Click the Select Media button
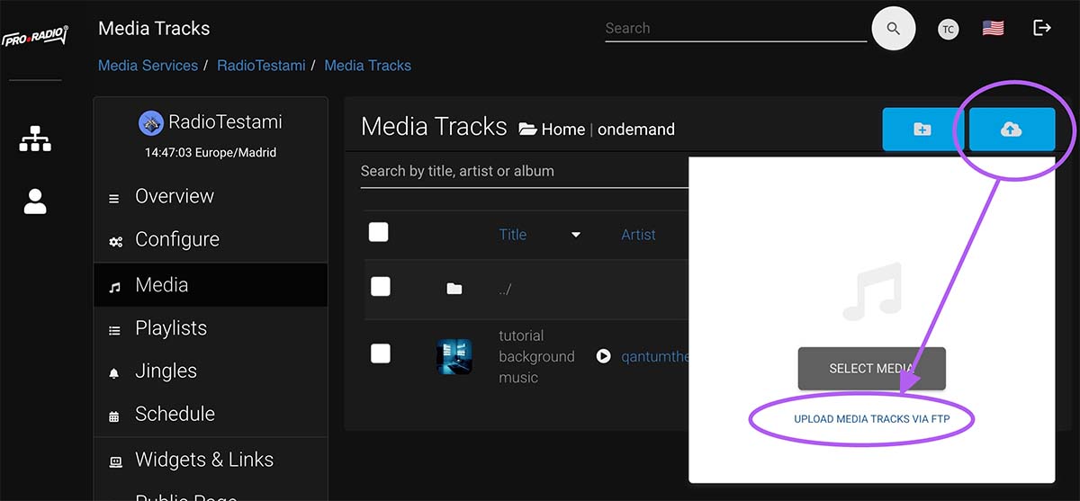1080x501 pixels. coord(871,369)
